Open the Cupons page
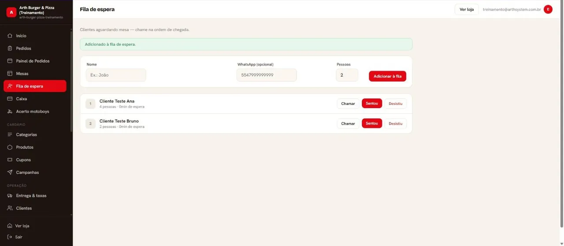The width and height of the screenshot is (564, 246). click(x=35, y=160)
